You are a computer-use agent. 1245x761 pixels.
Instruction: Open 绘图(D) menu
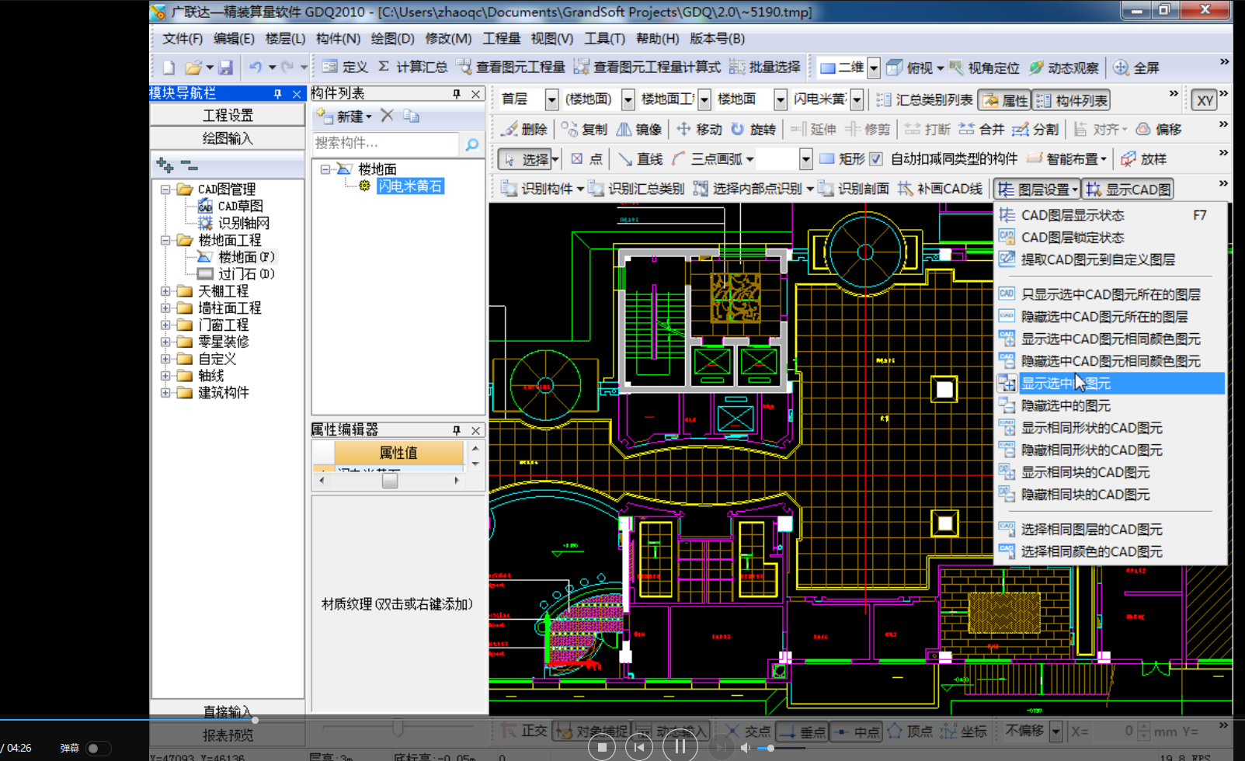pyautogui.click(x=392, y=39)
